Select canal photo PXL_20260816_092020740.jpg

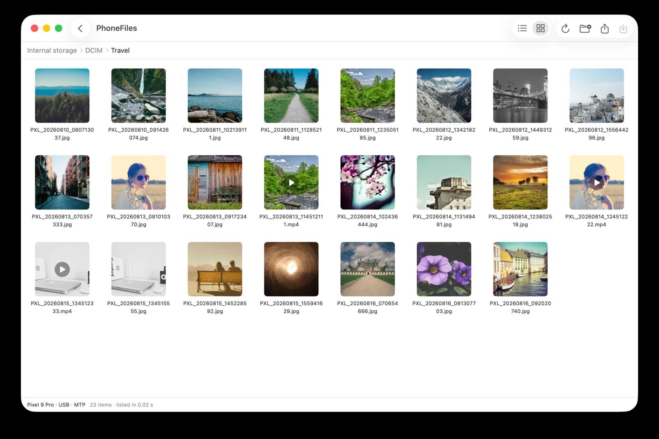[x=520, y=269]
